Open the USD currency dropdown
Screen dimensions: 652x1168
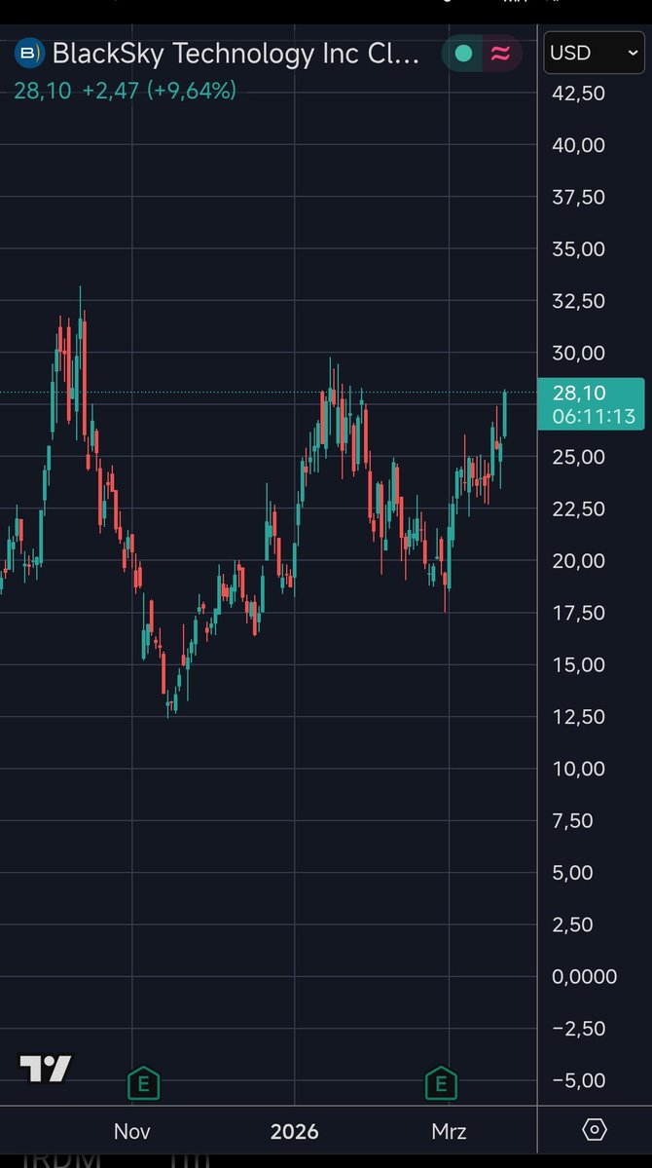click(x=594, y=53)
